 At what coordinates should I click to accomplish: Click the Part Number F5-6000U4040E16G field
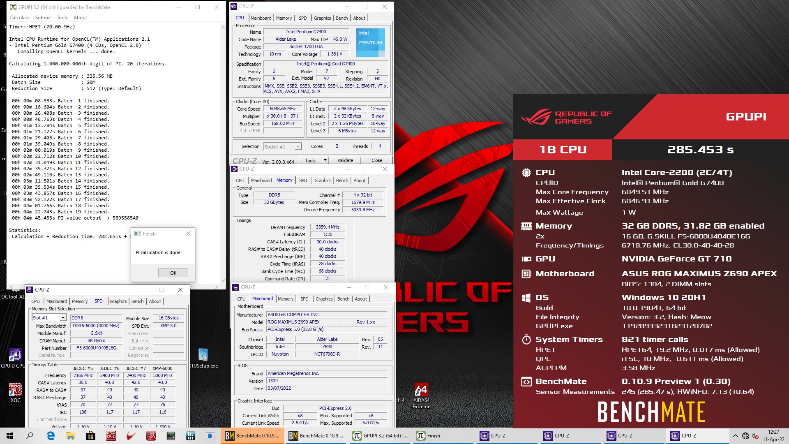pos(96,348)
